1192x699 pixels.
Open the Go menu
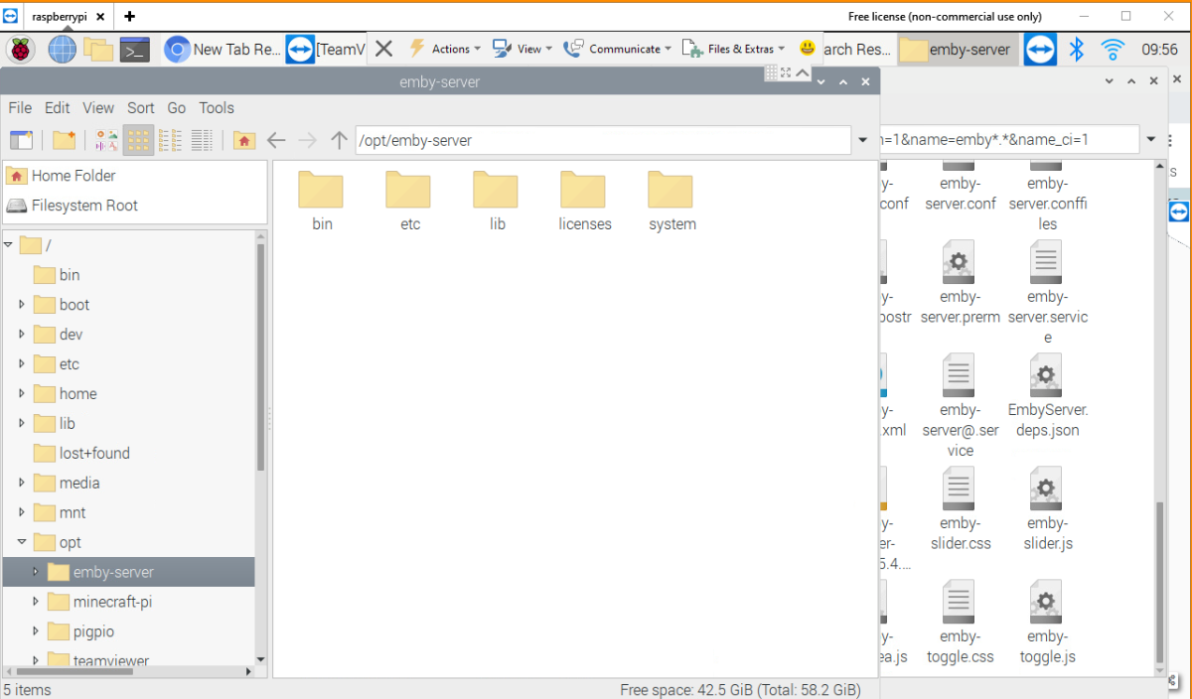177,108
